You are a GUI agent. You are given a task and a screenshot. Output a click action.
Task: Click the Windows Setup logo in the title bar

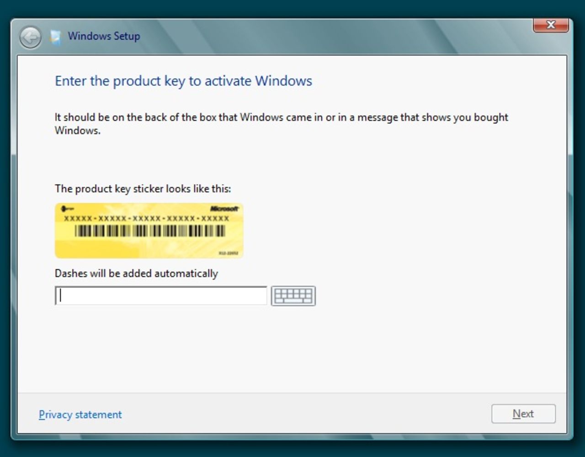tap(56, 36)
